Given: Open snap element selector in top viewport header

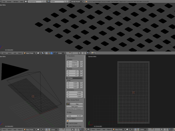Looking at the screenshot, I should (88, 53).
